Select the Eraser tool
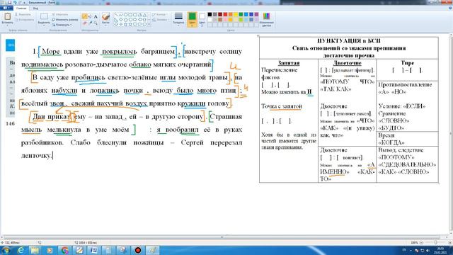The width and height of the screenshot is (453, 255). (85, 23)
